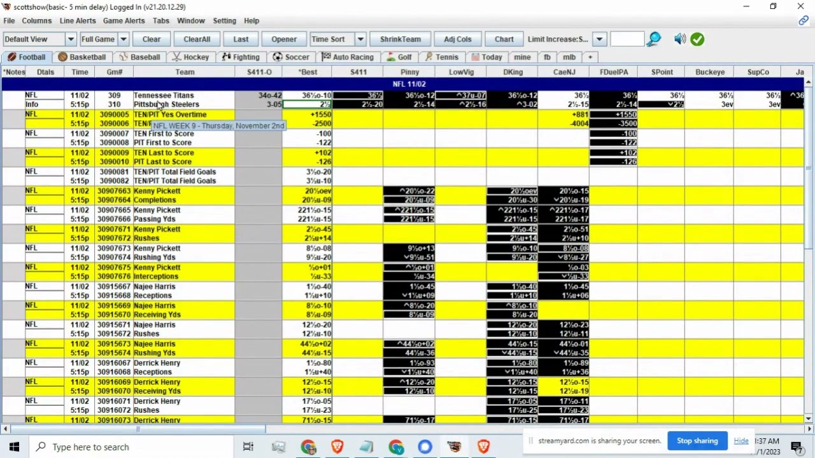Click the search magnifier icon
The width and height of the screenshot is (815, 458).
654,39
